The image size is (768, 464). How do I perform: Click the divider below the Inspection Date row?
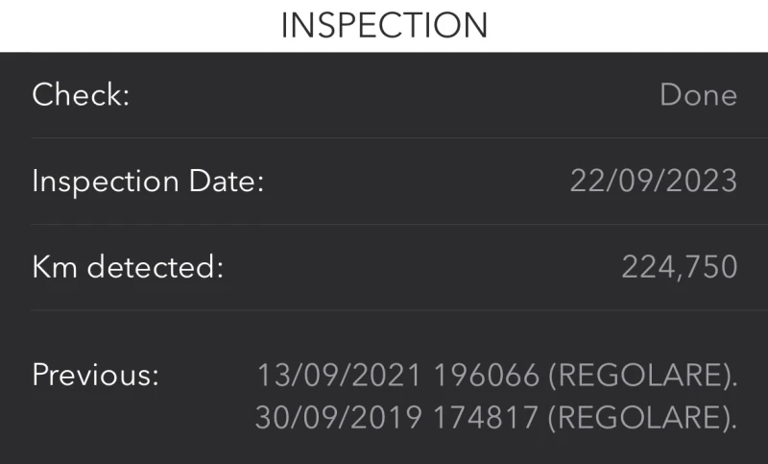coord(384,224)
